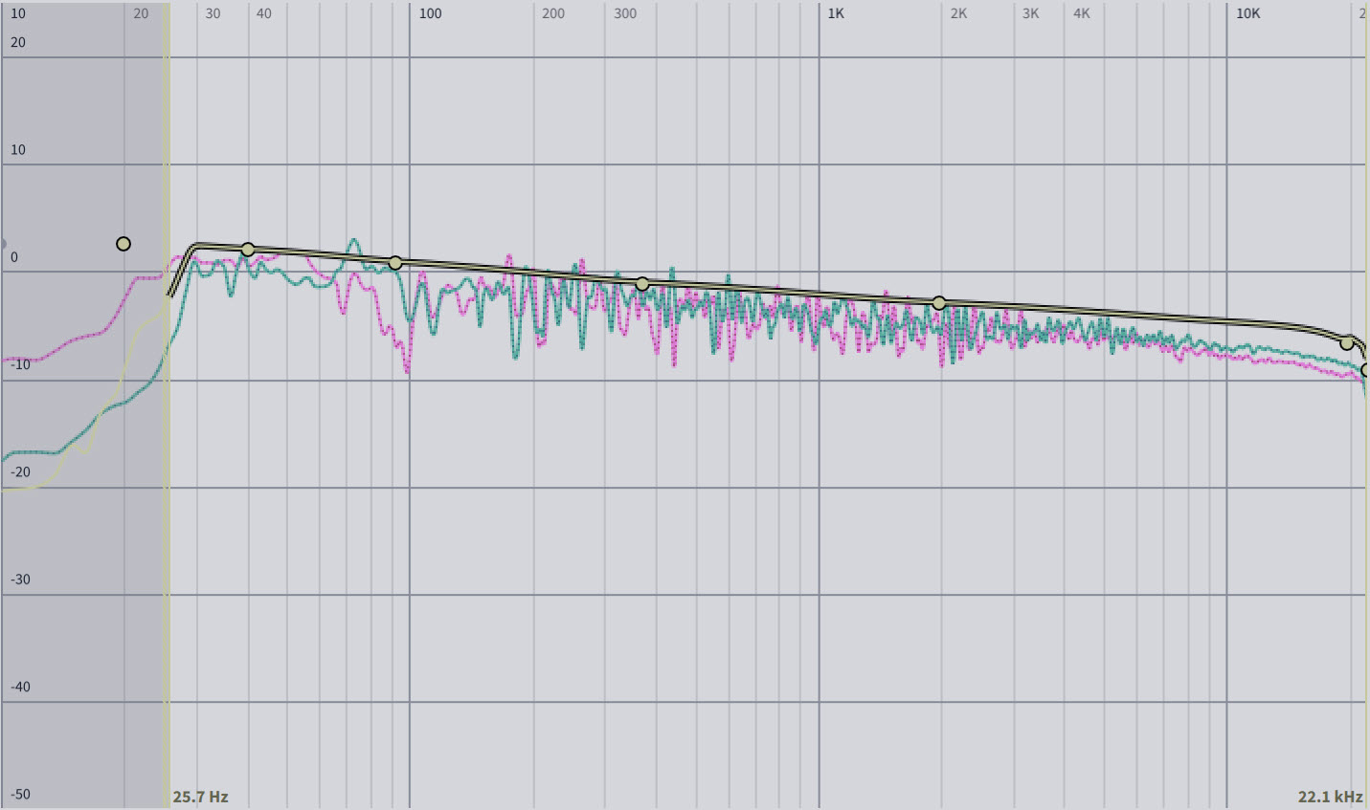The width and height of the screenshot is (1370, 810).
Task: Click the -40 dB scale label
Action: tap(20, 686)
